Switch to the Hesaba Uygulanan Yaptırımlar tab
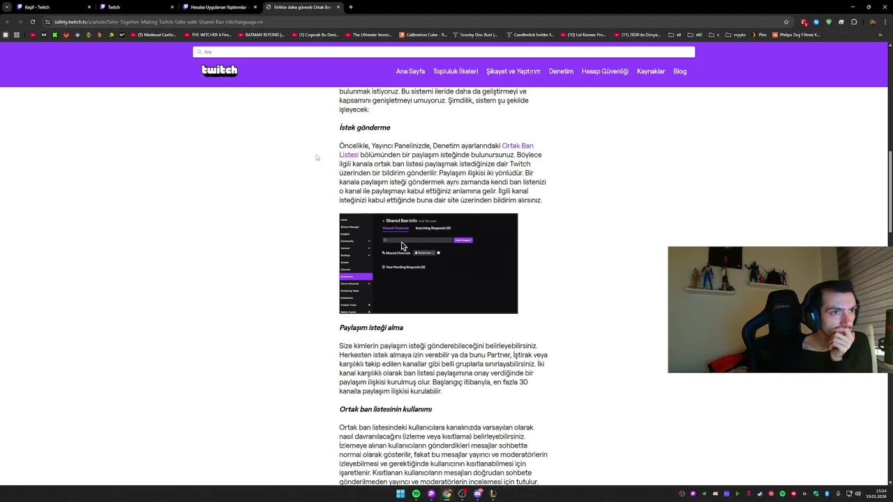The width and height of the screenshot is (893, 502). [219, 7]
